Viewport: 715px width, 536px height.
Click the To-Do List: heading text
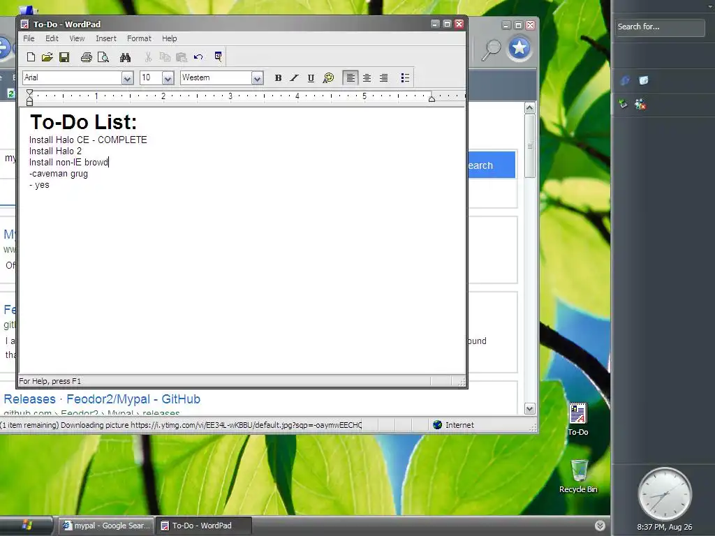click(x=83, y=121)
